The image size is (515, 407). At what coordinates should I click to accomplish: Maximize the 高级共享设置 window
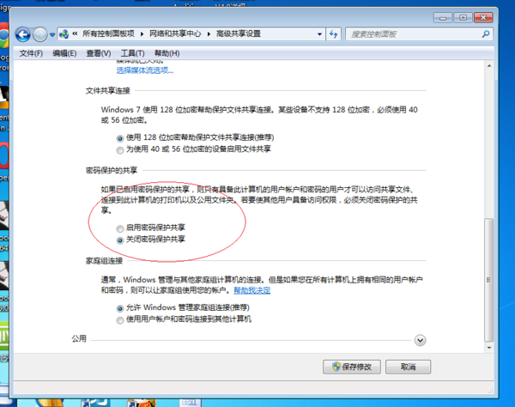click(463, 17)
